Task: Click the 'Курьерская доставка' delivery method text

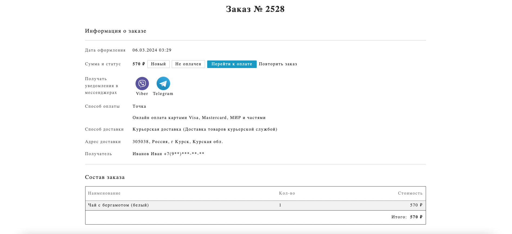Action: (205, 129)
